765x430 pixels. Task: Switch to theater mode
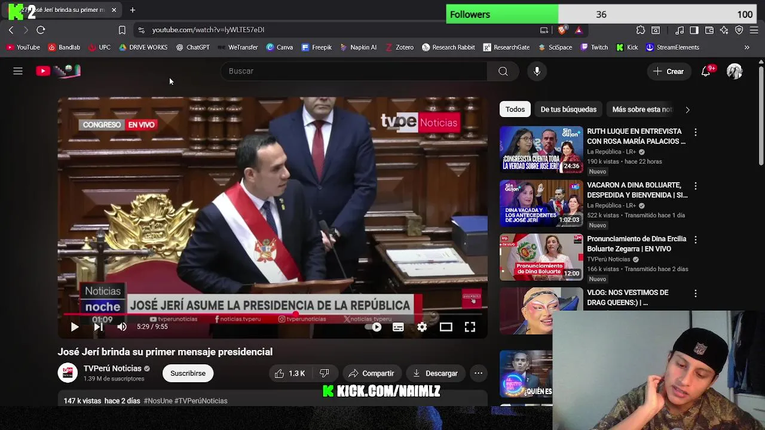point(446,327)
